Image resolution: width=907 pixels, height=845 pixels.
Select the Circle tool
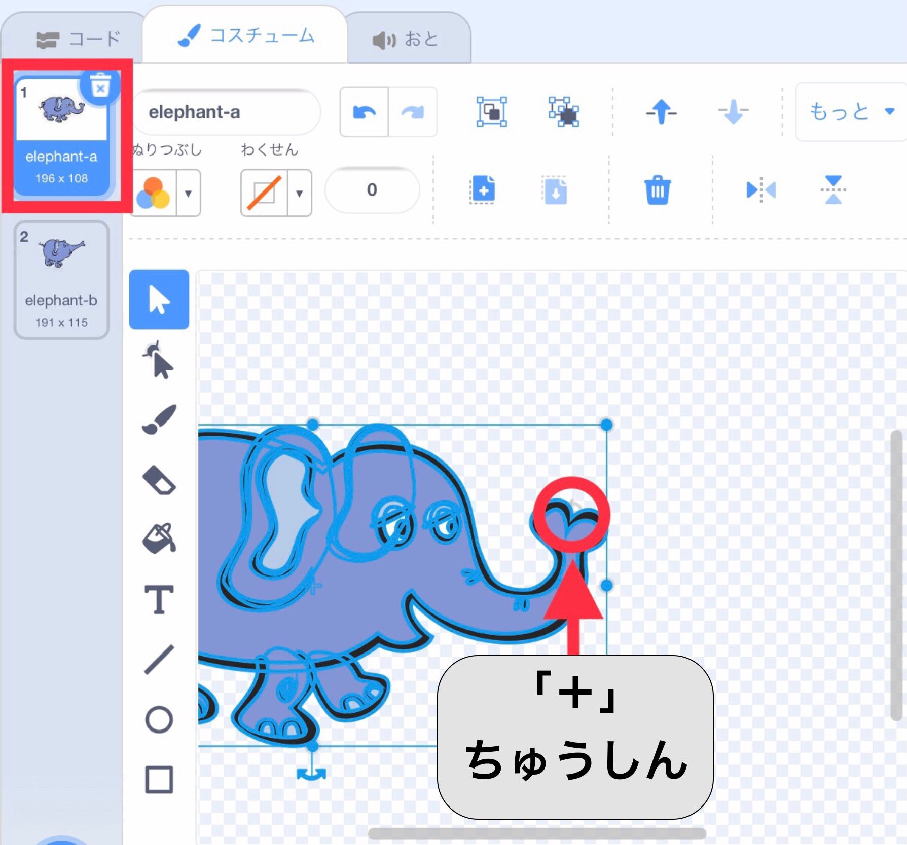(x=159, y=719)
